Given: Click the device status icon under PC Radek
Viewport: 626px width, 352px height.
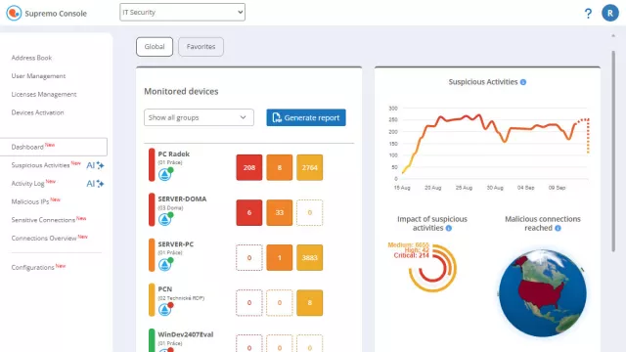Looking at the screenshot, I should point(165,174).
